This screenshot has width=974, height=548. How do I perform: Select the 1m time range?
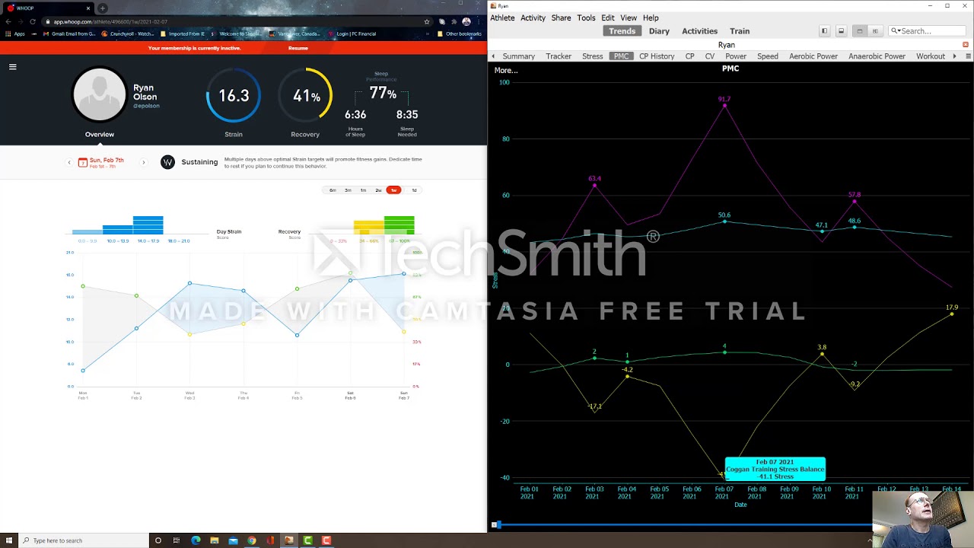tap(363, 190)
